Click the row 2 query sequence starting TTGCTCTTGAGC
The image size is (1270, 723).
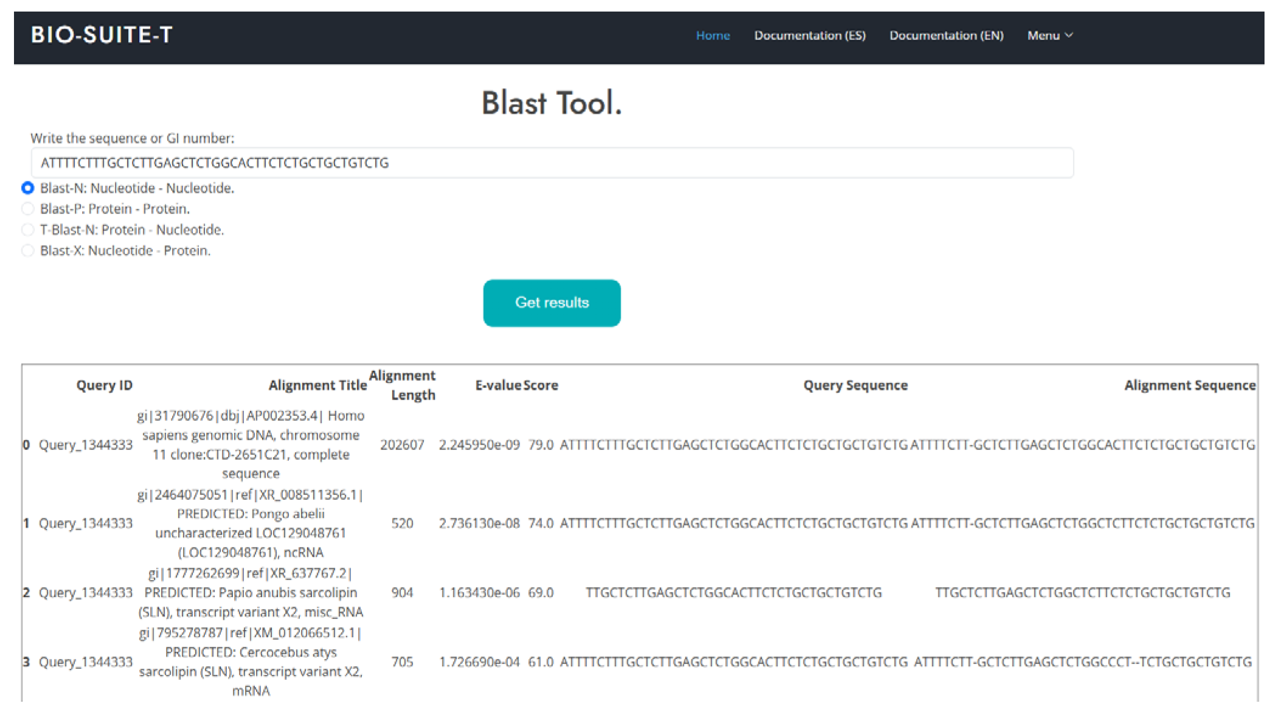coord(734,592)
